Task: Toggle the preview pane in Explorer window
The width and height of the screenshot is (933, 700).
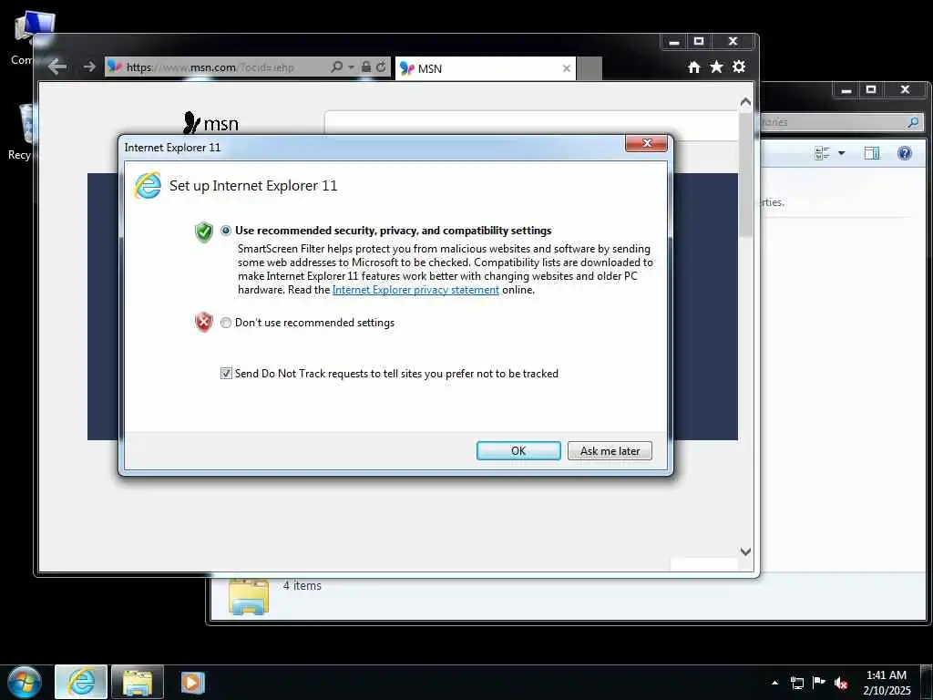Action: 872,153
